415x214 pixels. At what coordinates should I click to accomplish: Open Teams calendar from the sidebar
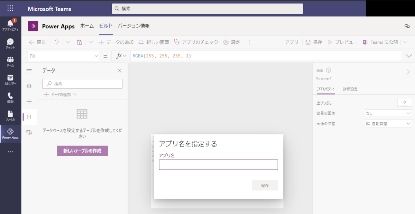pos(10,79)
